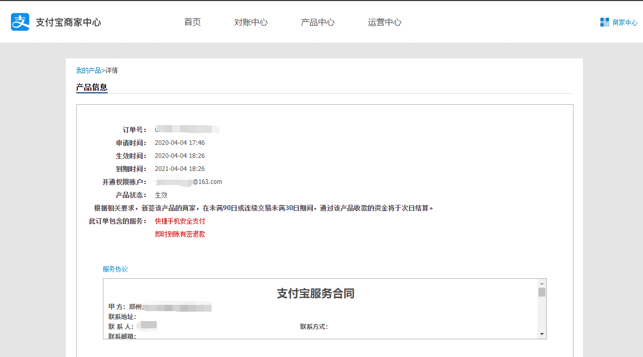Click the blurred 订单号 value

pos(187,129)
